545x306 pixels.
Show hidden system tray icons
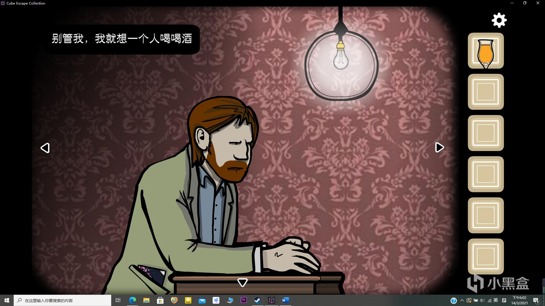pyautogui.click(x=462, y=300)
